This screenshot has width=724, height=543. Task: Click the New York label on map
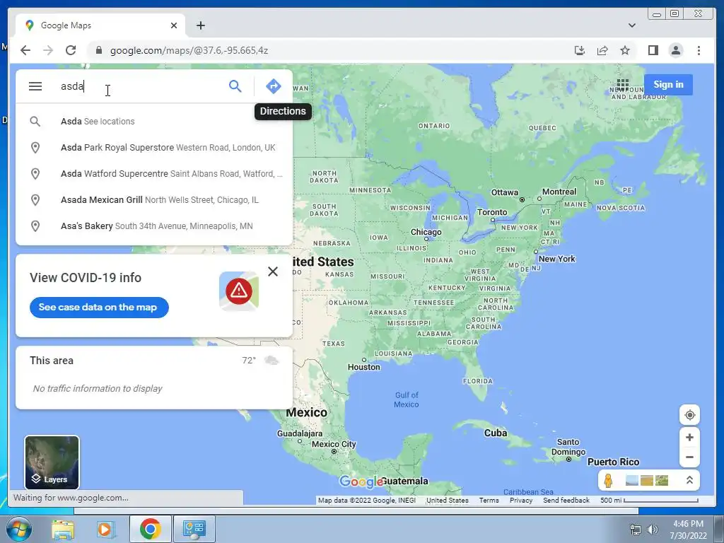coord(556,259)
